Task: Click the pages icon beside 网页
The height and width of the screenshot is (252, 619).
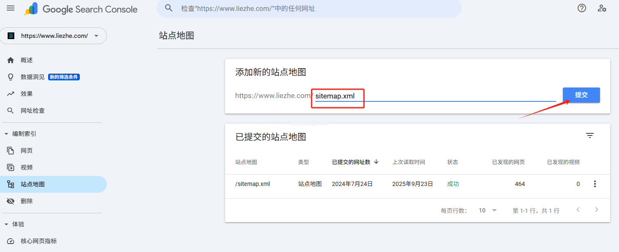Action: (11, 151)
